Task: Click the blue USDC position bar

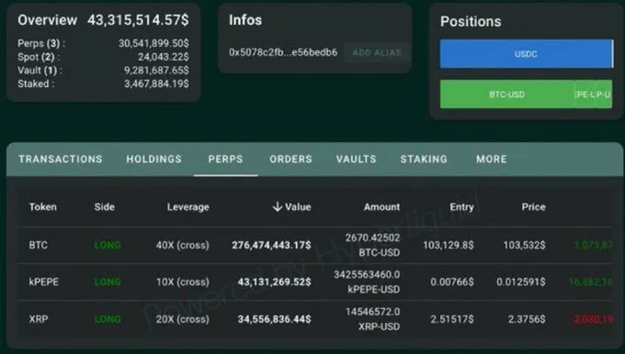Action: pos(527,54)
